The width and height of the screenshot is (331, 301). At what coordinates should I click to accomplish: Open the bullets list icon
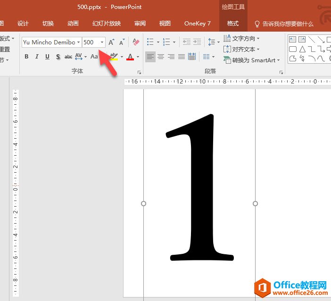pos(150,42)
